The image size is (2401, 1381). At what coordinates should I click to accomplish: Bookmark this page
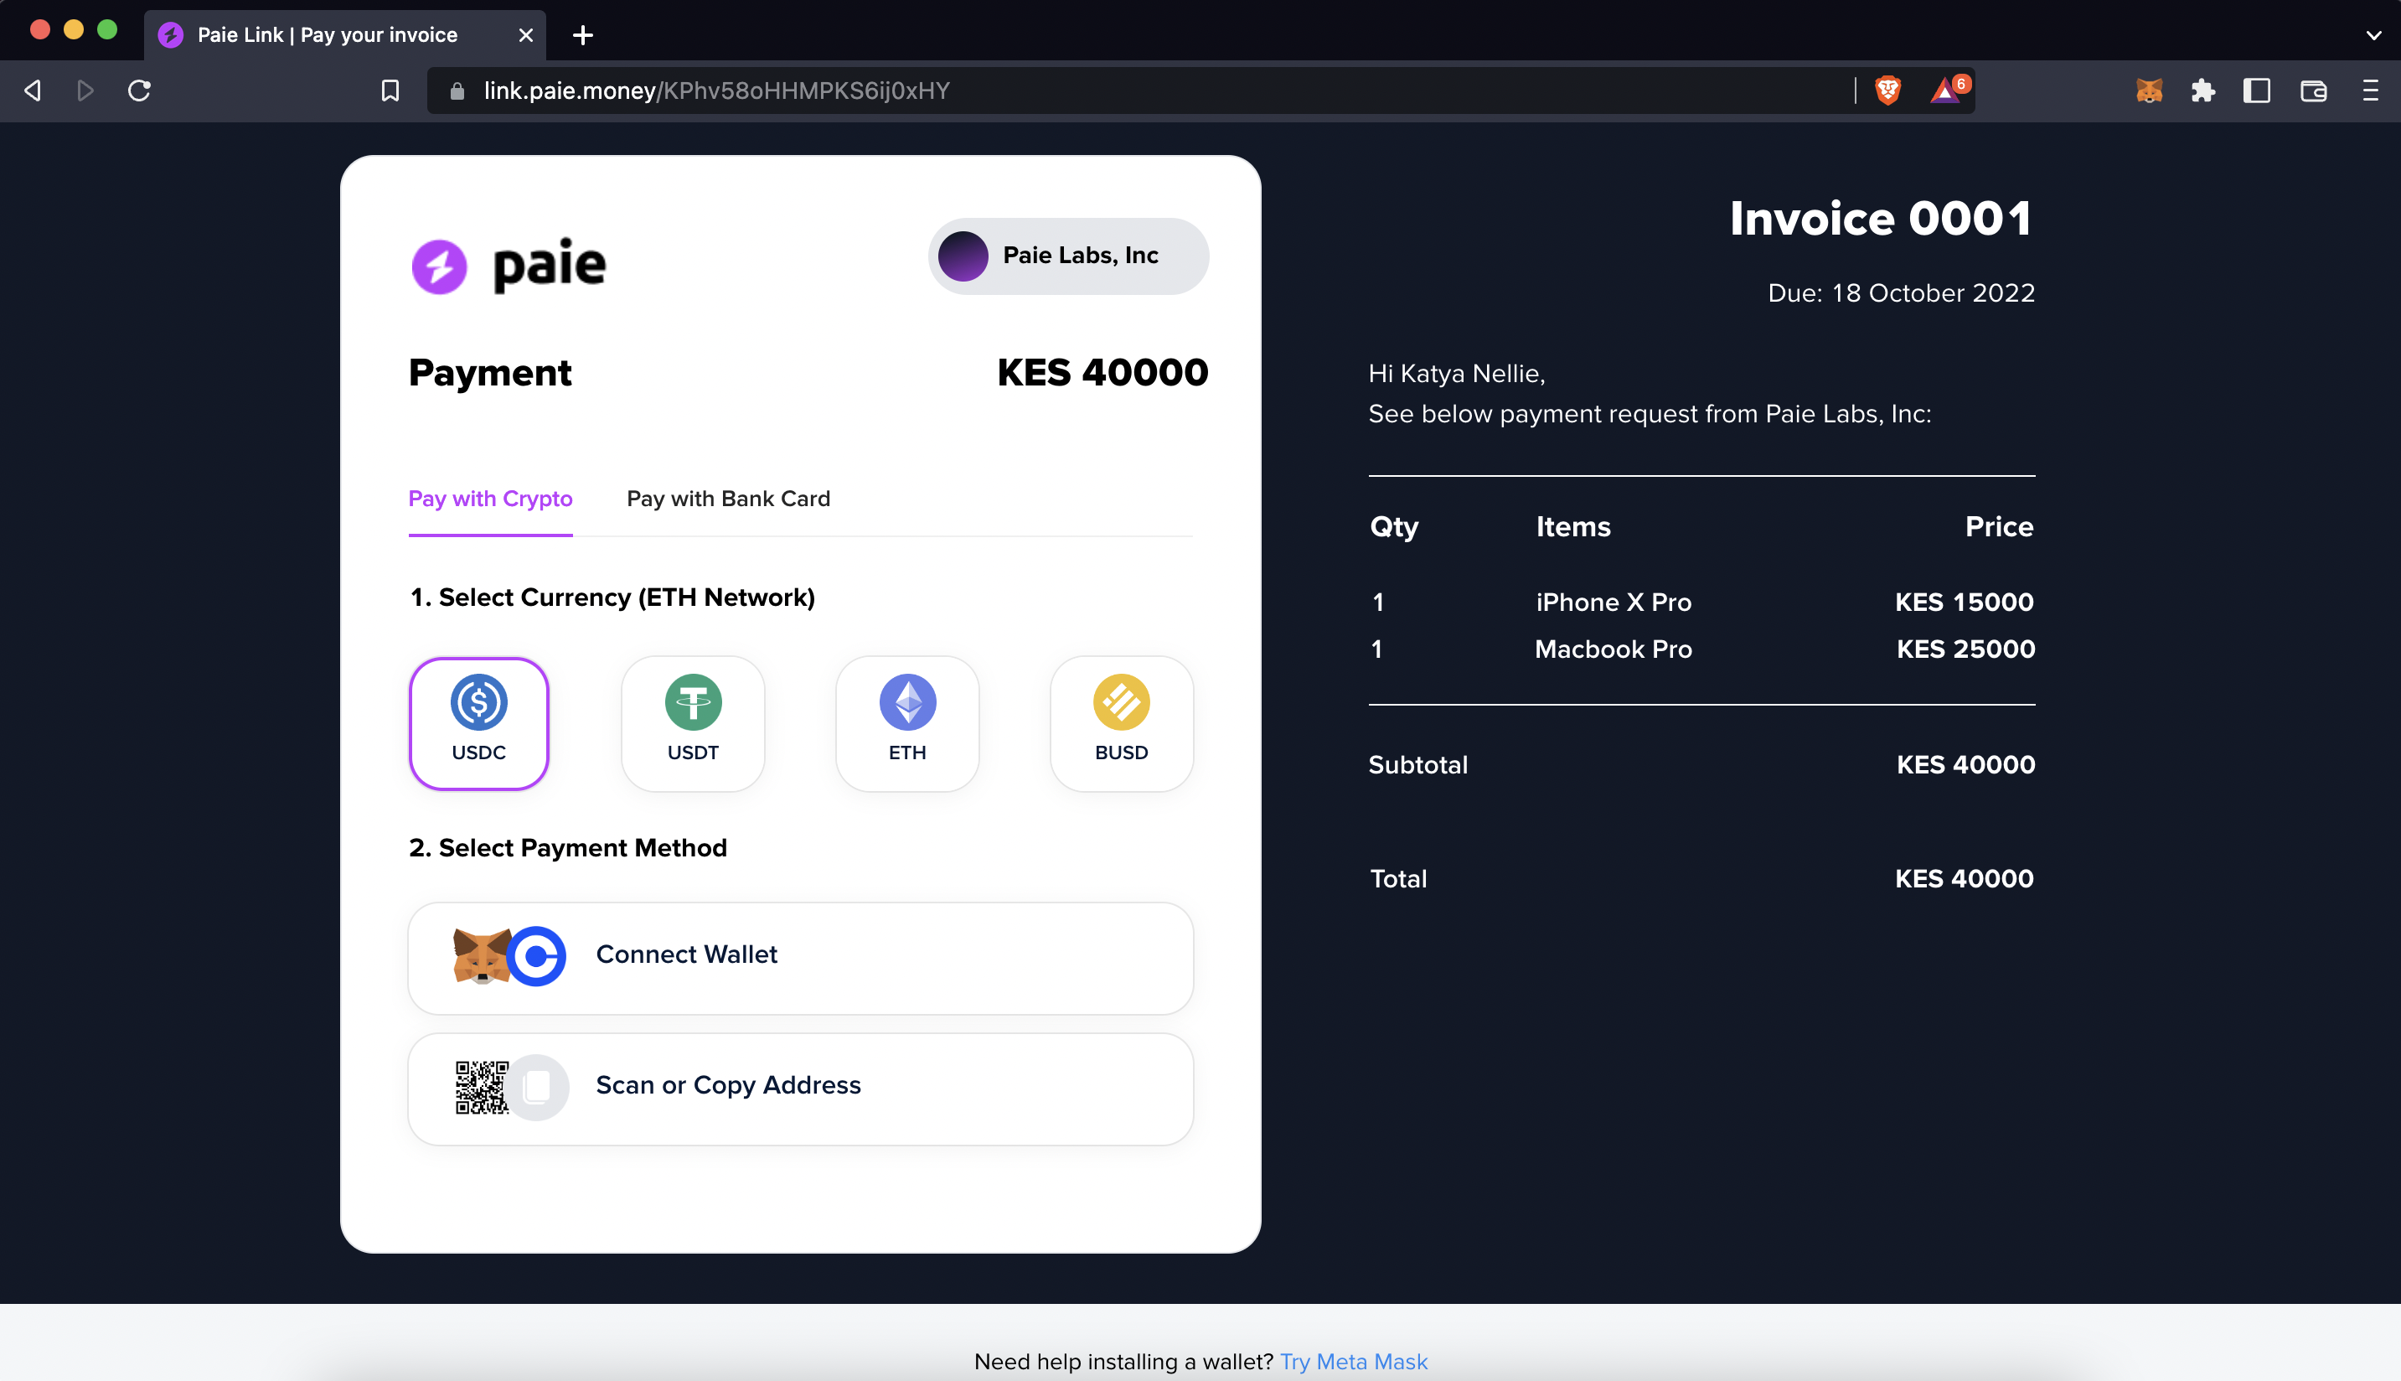390,91
